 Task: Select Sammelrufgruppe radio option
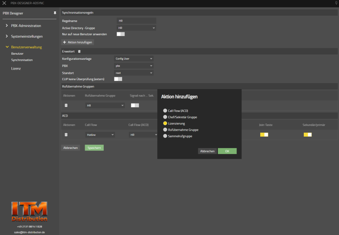[165, 136]
